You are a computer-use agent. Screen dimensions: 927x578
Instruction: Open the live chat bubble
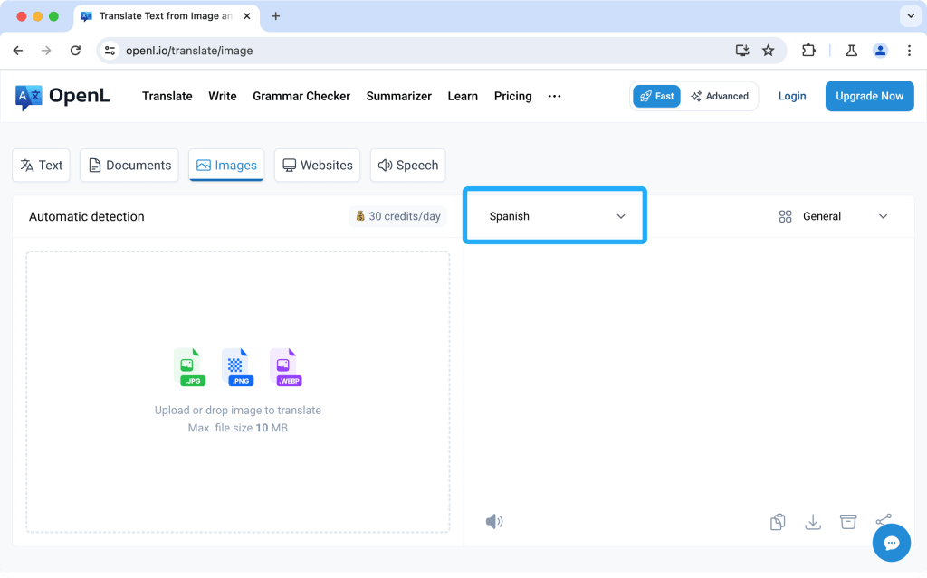891,543
